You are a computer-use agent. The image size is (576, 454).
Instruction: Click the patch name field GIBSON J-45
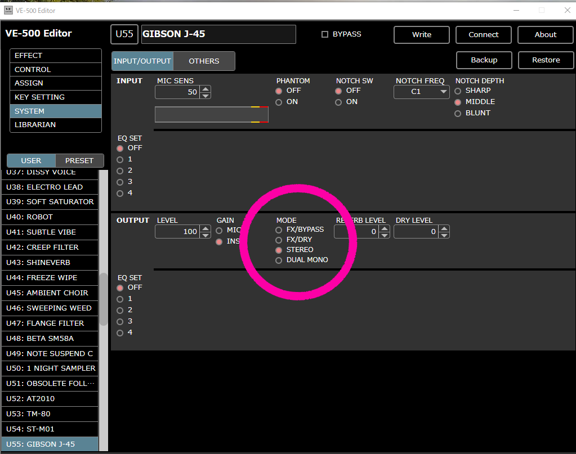coord(218,34)
